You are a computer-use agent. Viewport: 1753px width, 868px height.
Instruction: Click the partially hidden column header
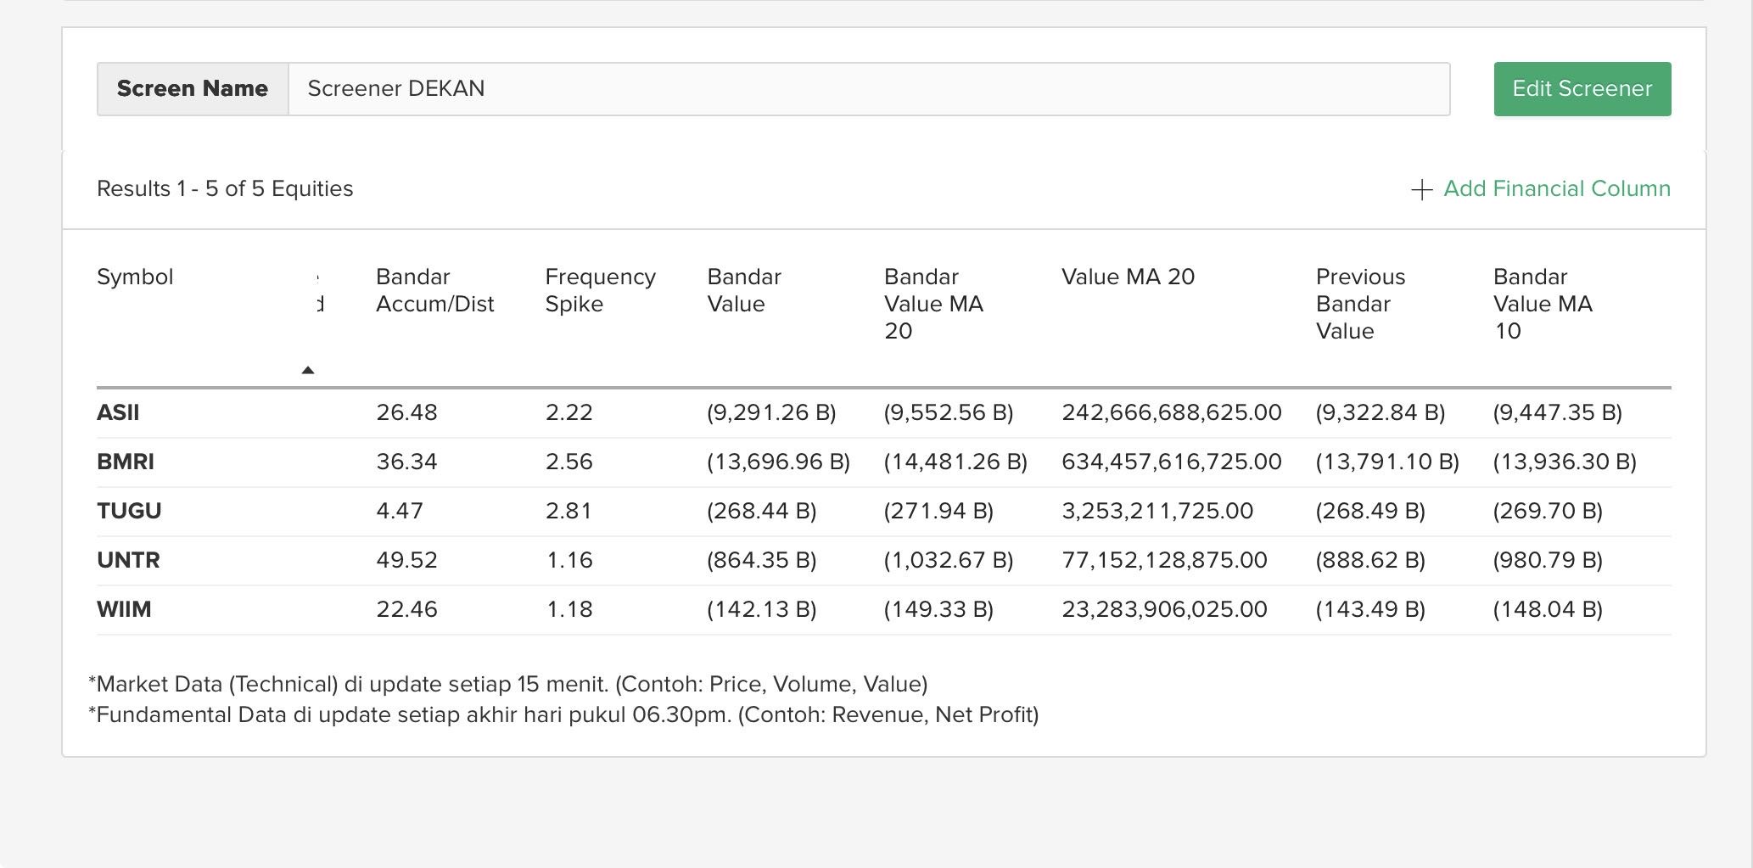click(319, 290)
